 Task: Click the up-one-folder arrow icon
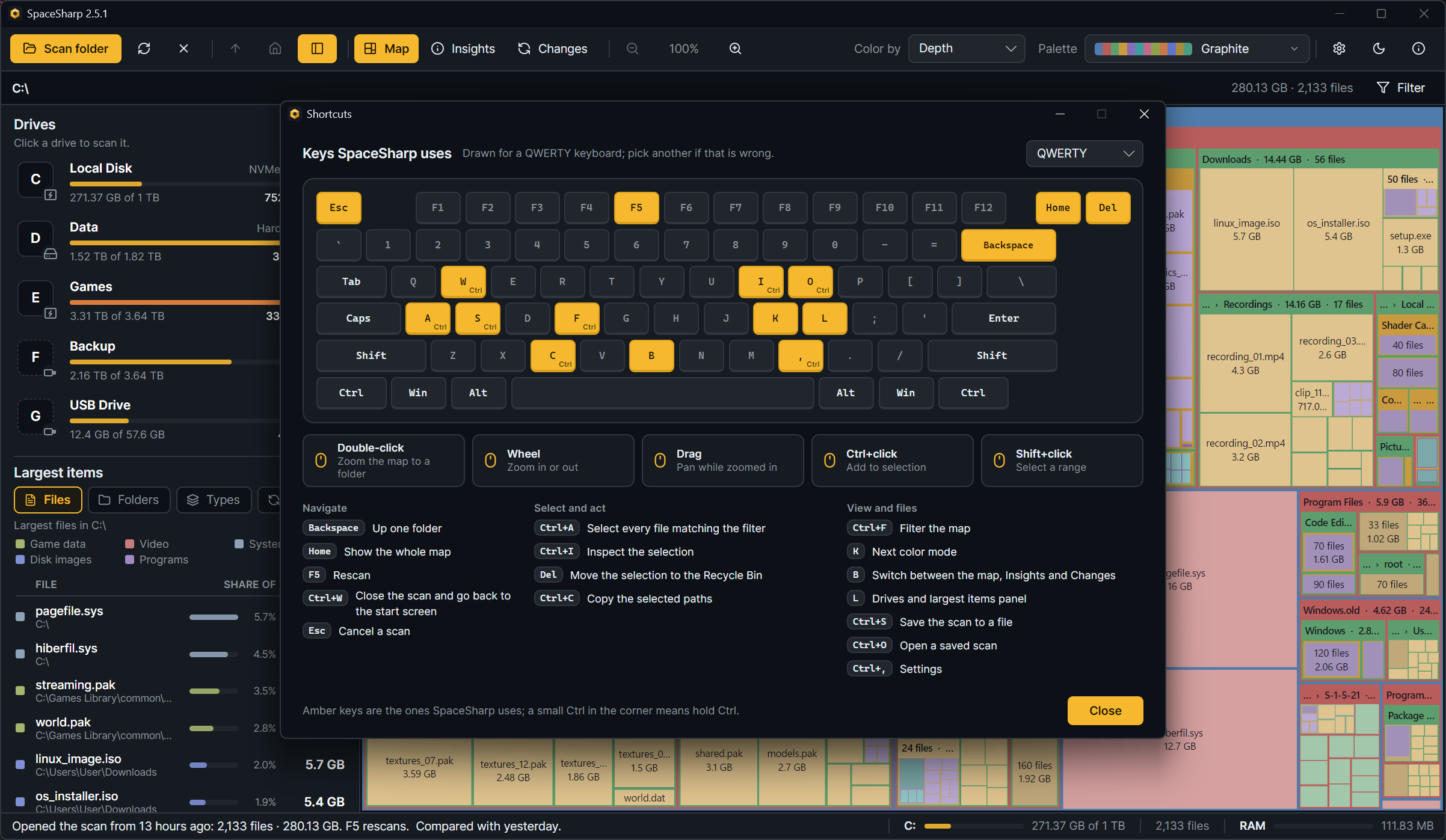[235, 49]
